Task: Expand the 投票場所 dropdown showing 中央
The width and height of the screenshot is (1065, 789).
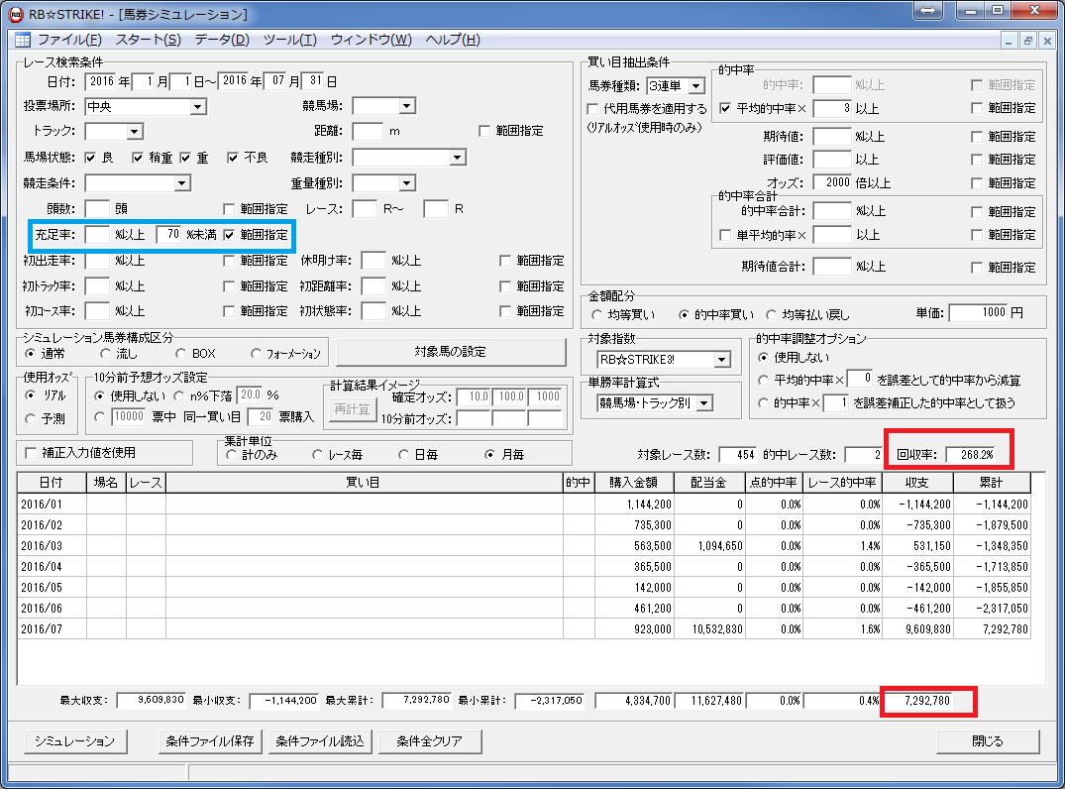Action: point(198,107)
